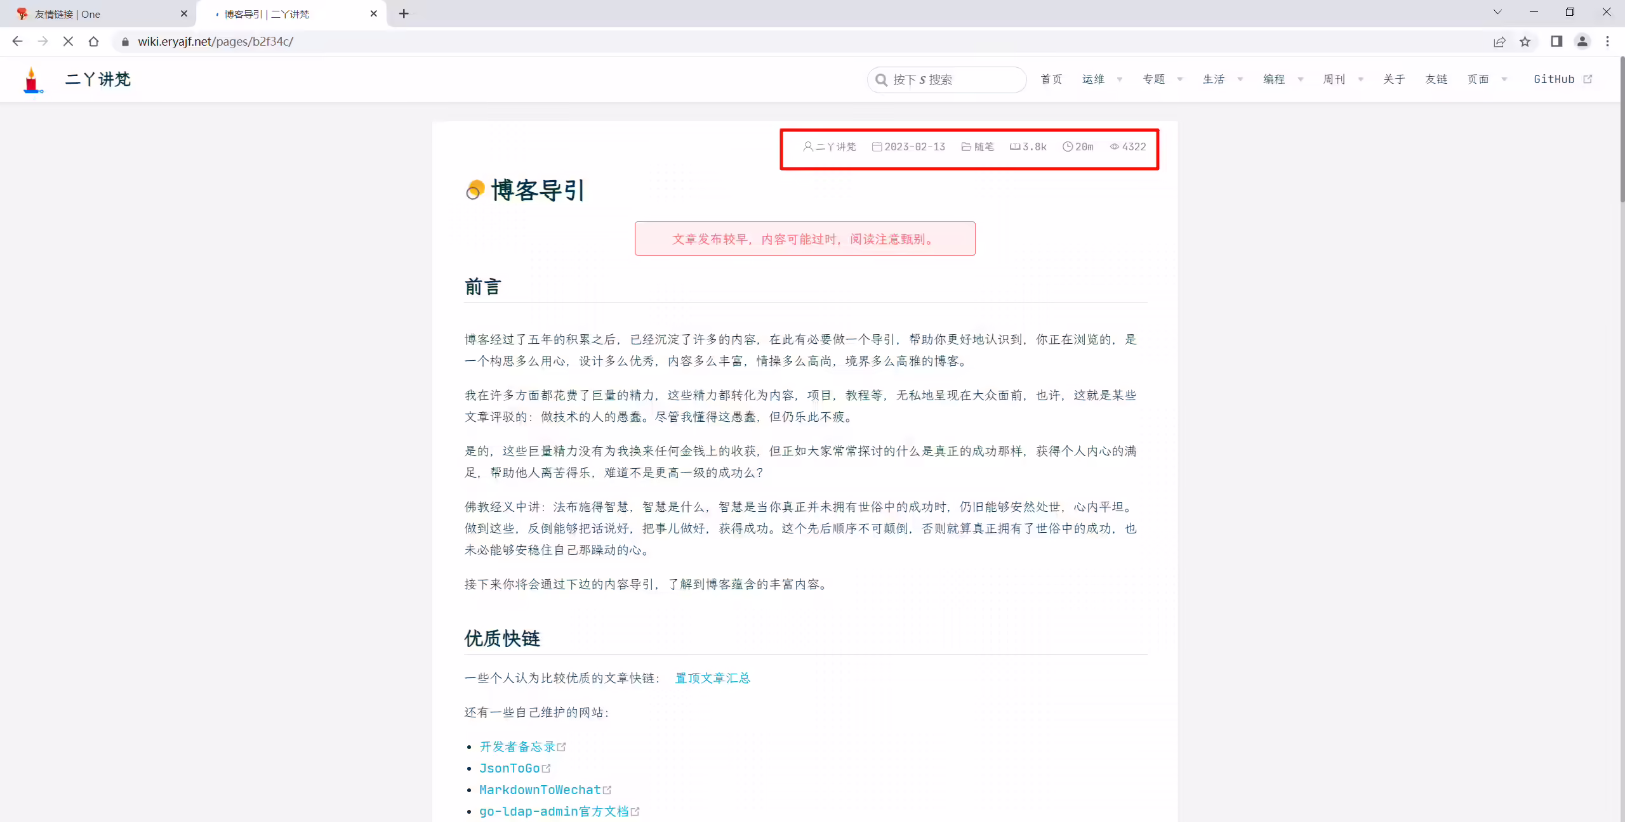Open the GitHub navigation link
Viewport: 1625px width, 822px height.
(1562, 79)
